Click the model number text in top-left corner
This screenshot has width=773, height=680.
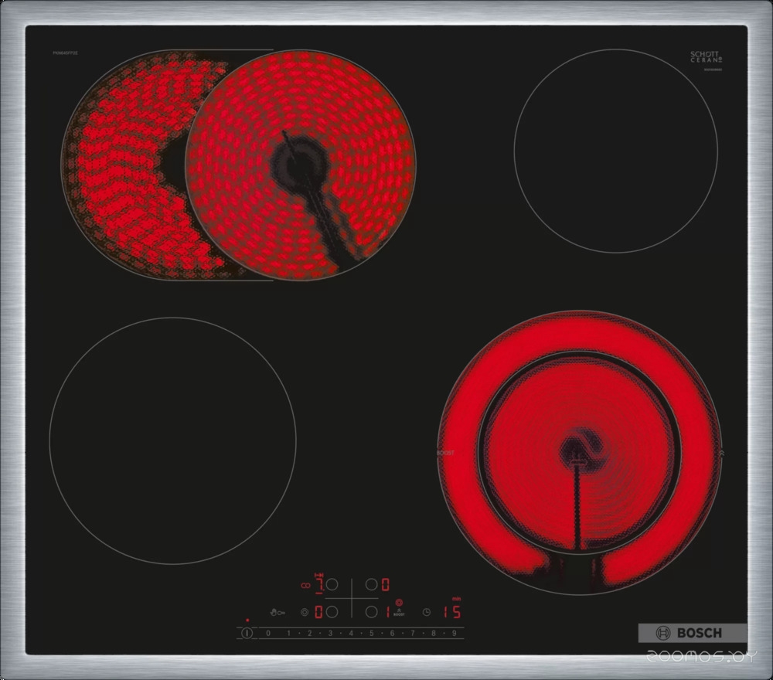65,53
